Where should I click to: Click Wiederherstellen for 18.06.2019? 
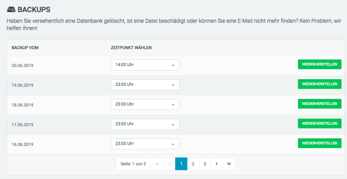point(320,104)
